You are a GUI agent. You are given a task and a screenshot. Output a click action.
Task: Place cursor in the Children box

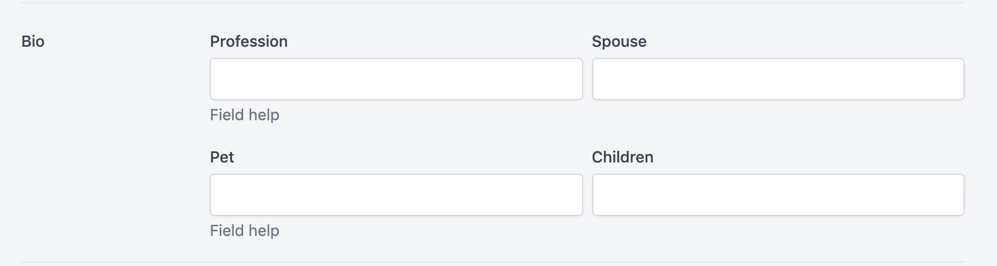[x=778, y=195]
